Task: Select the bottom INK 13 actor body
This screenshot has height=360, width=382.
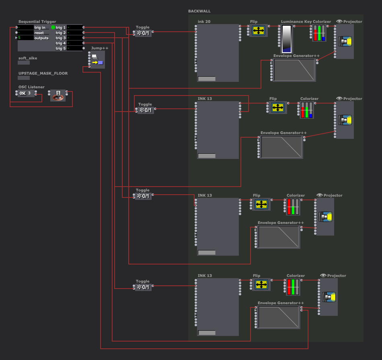Action: 218,307
